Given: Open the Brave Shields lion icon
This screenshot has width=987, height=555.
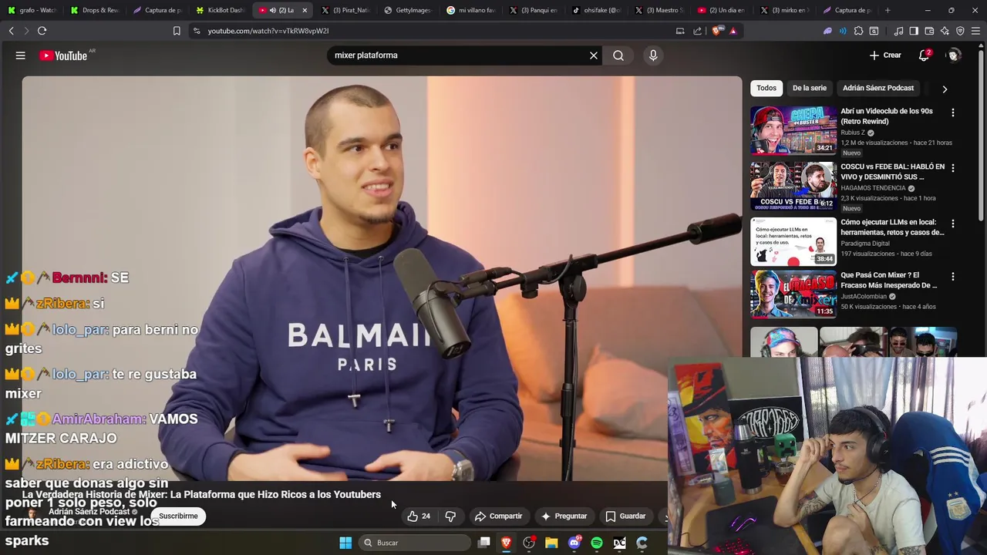Looking at the screenshot, I should [716, 31].
